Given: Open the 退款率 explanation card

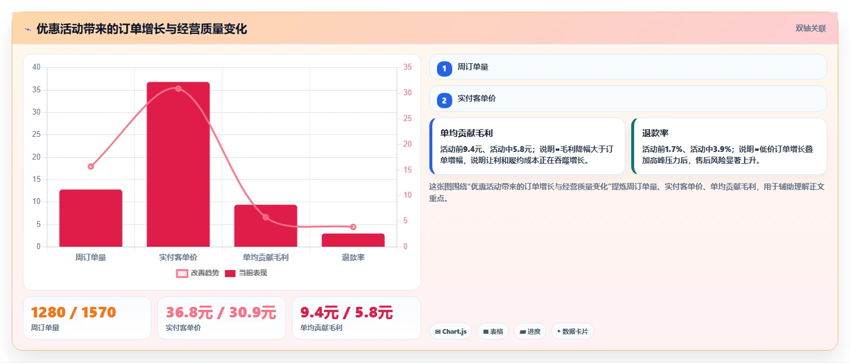Looking at the screenshot, I should click(x=729, y=146).
